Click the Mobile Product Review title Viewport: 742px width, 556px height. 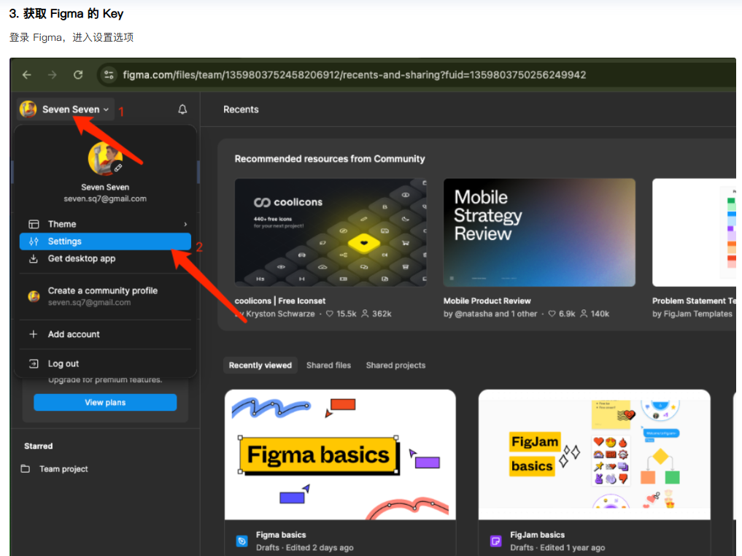(x=487, y=301)
